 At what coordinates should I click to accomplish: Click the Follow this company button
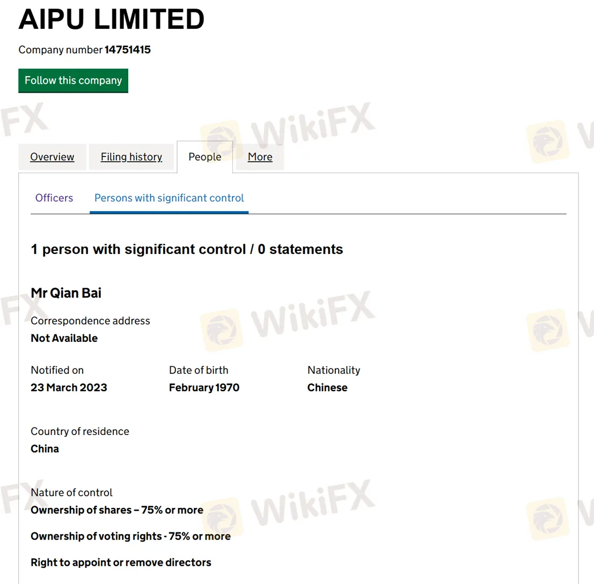tap(73, 80)
